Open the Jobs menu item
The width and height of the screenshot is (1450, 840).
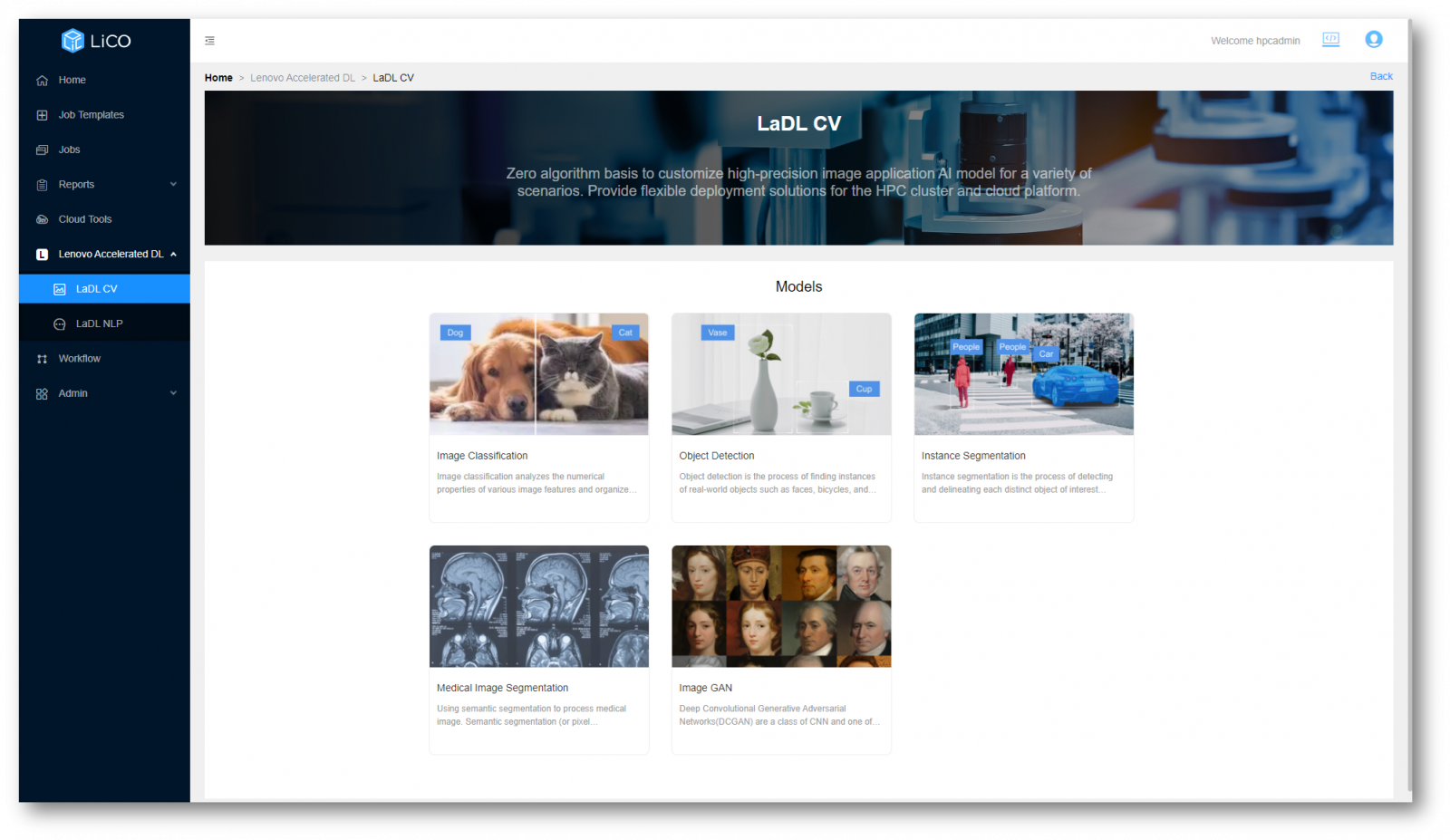[x=69, y=150]
